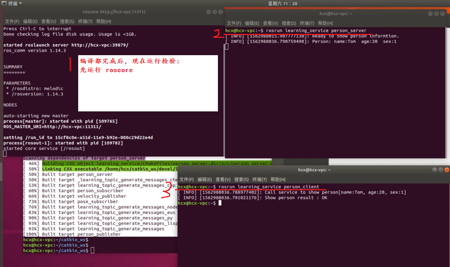Close the roscore terminal window

(x=221, y=12)
